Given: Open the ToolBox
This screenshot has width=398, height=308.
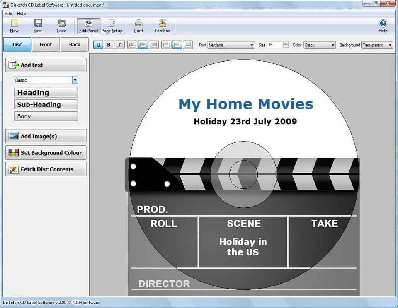Looking at the screenshot, I should (x=162, y=26).
